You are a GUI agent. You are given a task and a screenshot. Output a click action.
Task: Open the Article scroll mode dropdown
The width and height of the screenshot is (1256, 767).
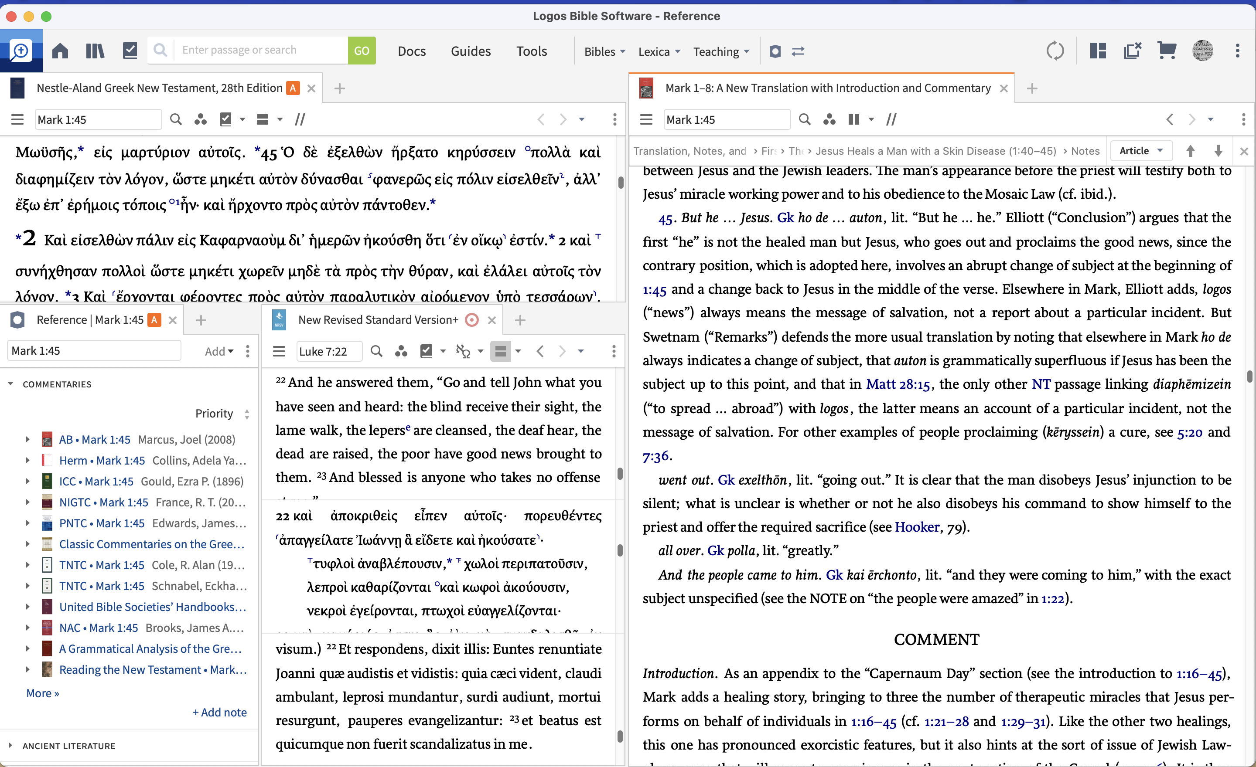click(1141, 151)
